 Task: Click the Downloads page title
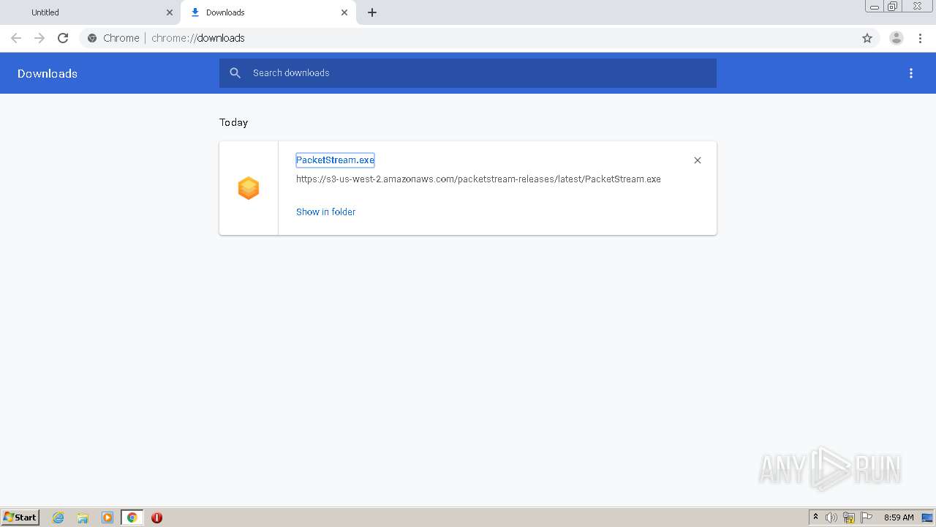point(48,73)
